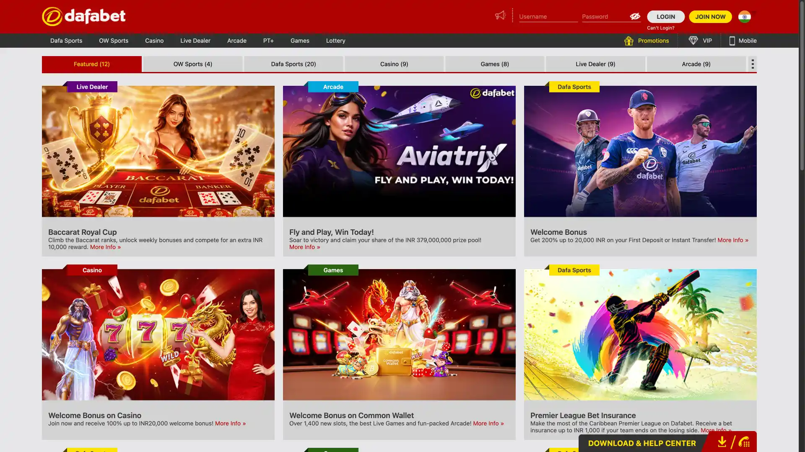
Task: Click the blue Arcade category label tag
Action: coord(333,87)
